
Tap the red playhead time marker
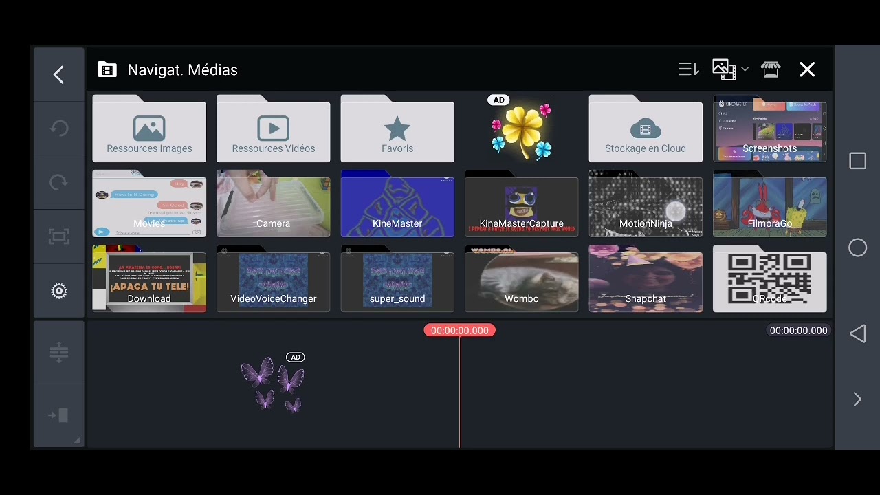point(460,331)
